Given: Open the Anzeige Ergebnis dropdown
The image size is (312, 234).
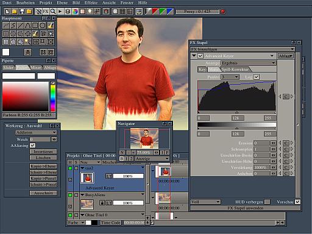Looking at the screenshot, I should (248, 63).
